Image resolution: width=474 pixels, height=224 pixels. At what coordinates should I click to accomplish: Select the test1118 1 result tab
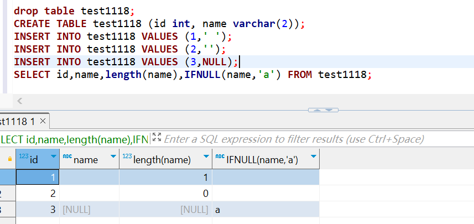click(18, 121)
